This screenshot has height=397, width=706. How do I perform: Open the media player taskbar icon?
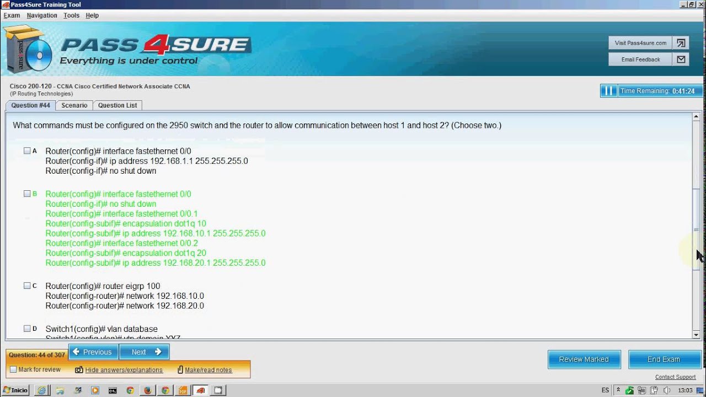pos(95,390)
